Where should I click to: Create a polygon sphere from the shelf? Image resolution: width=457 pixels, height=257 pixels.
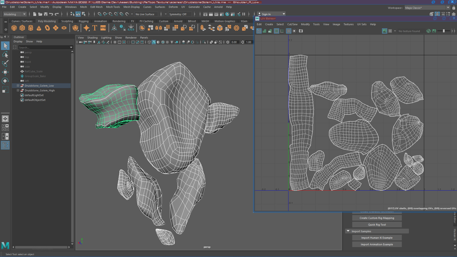tap(14, 28)
